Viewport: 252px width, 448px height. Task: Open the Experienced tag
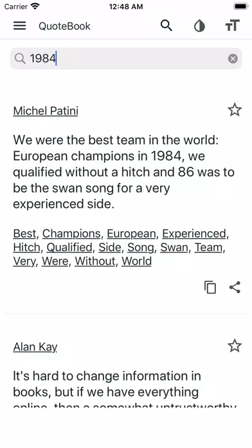tap(194, 234)
